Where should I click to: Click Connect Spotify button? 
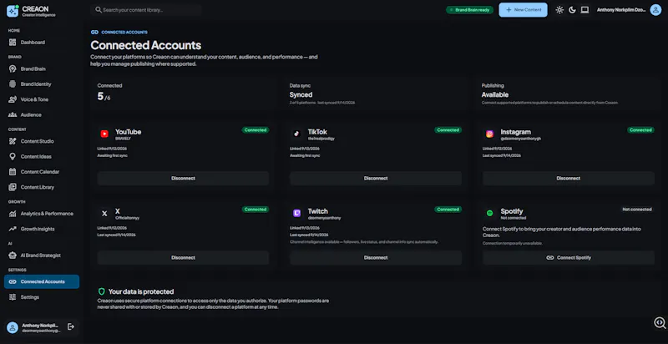pos(569,257)
